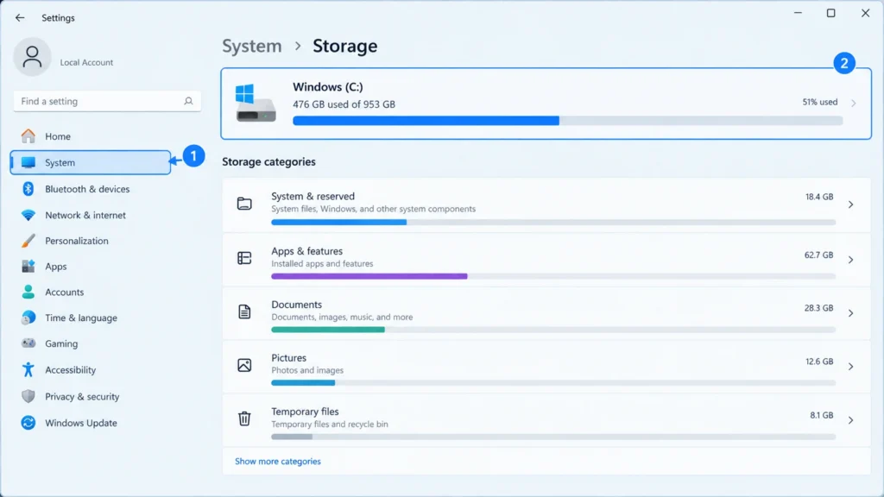Click the purple Apps & features usage bar
Viewport: 884px width, 497px height.
click(x=369, y=276)
